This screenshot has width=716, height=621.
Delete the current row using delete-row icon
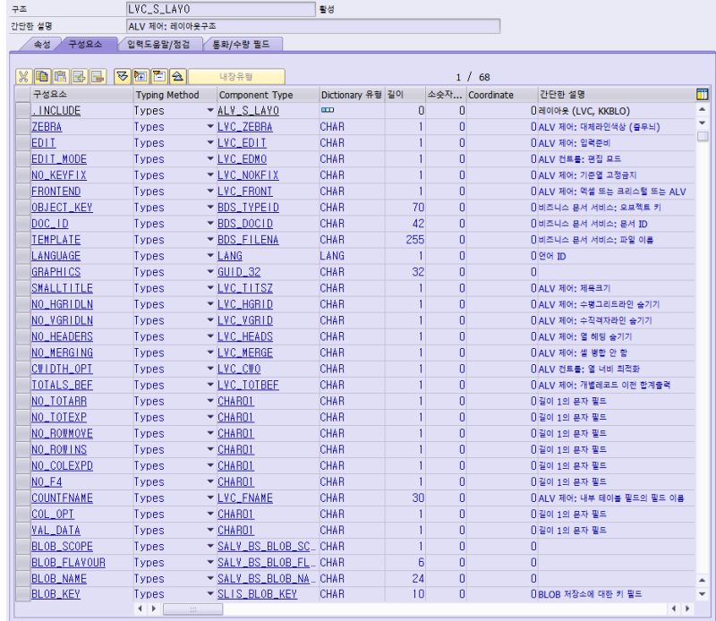pyautogui.click(x=98, y=76)
